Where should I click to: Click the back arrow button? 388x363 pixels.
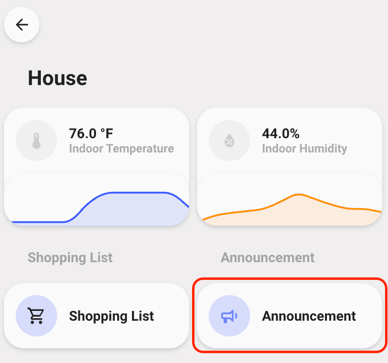pyautogui.click(x=22, y=25)
